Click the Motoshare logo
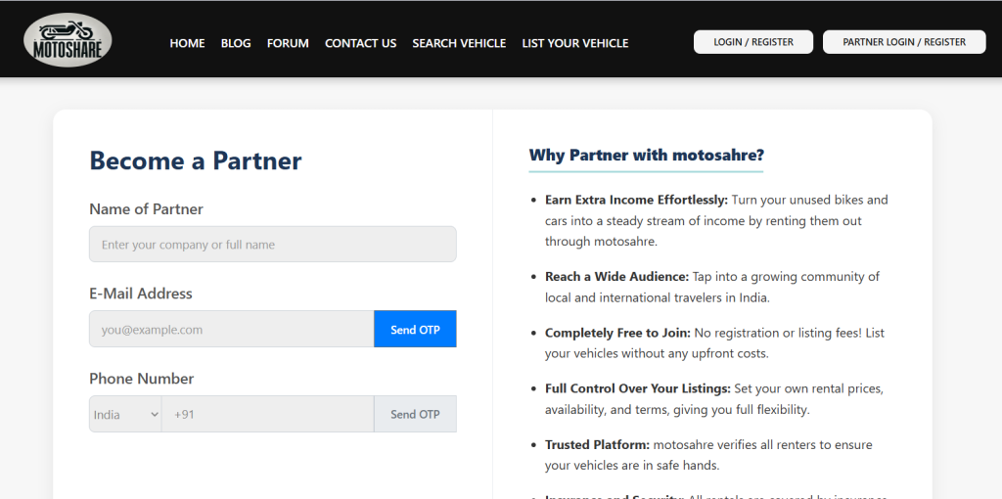 (x=68, y=40)
